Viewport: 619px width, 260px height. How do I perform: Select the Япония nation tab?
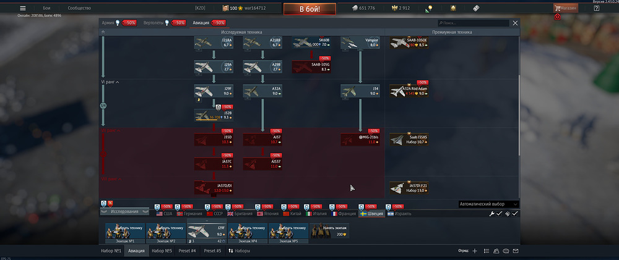tap(269, 214)
